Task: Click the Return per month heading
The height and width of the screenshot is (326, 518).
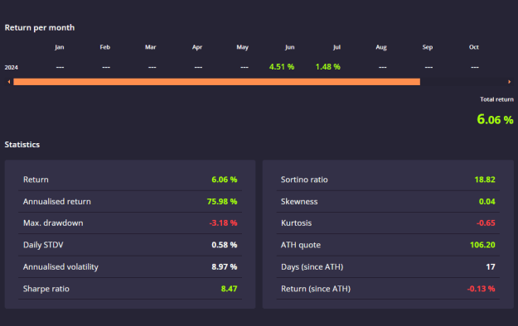Action: coord(40,27)
